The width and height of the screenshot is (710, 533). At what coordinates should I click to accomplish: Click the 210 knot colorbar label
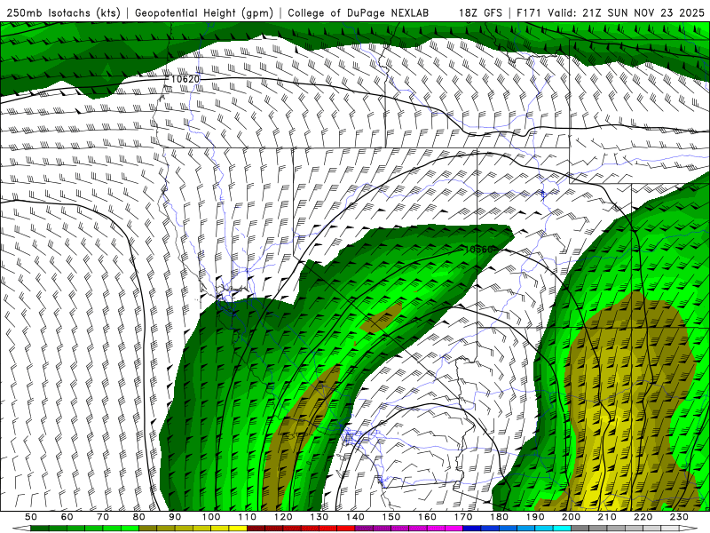(x=607, y=517)
